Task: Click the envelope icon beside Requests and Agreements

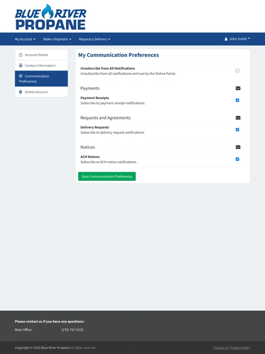Action: pyautogui.click(x=238, y=118)
